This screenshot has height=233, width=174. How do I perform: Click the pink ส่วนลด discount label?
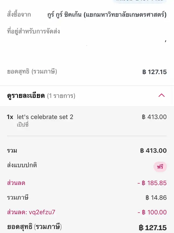pos(16,183)
